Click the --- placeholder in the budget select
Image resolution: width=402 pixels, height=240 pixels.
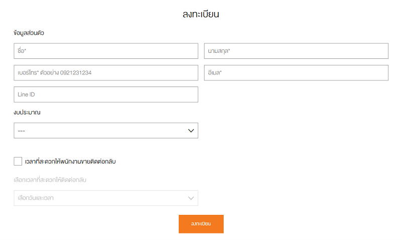pos(21,131)
